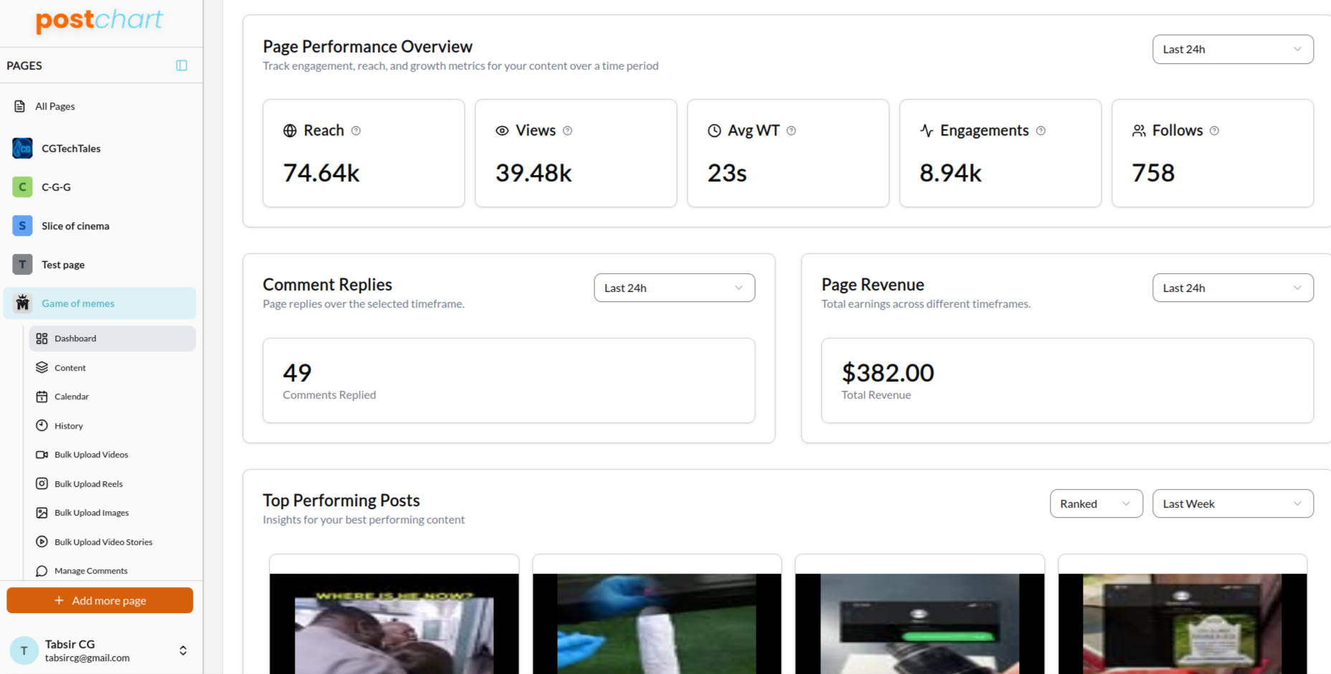Click the CGTechTales page avatar icon
The width and height of the screenshot is (1331, 674).
[22, 148]
